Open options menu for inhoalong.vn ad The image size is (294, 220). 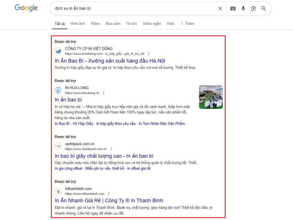pos(103,93)
